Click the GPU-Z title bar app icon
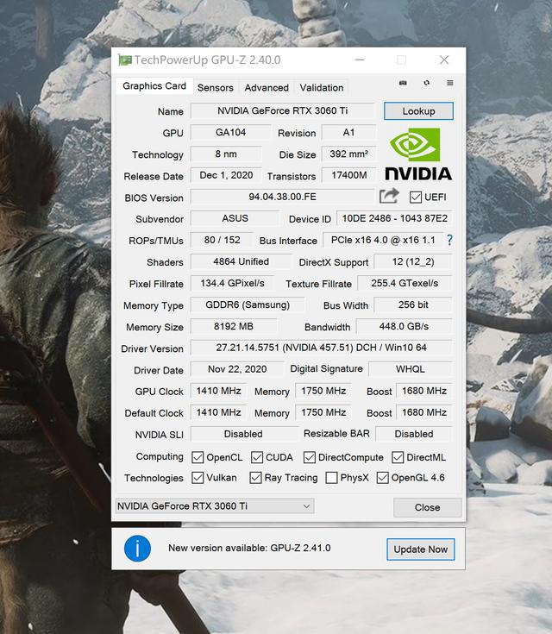 pyautogui.click(x=125, y=60)
